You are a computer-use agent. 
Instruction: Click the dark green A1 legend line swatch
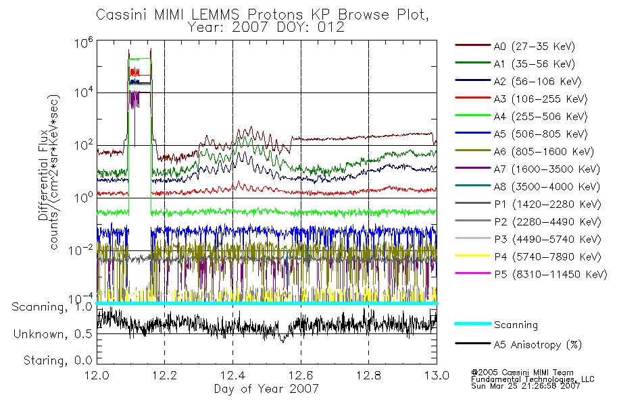(472, 63)
